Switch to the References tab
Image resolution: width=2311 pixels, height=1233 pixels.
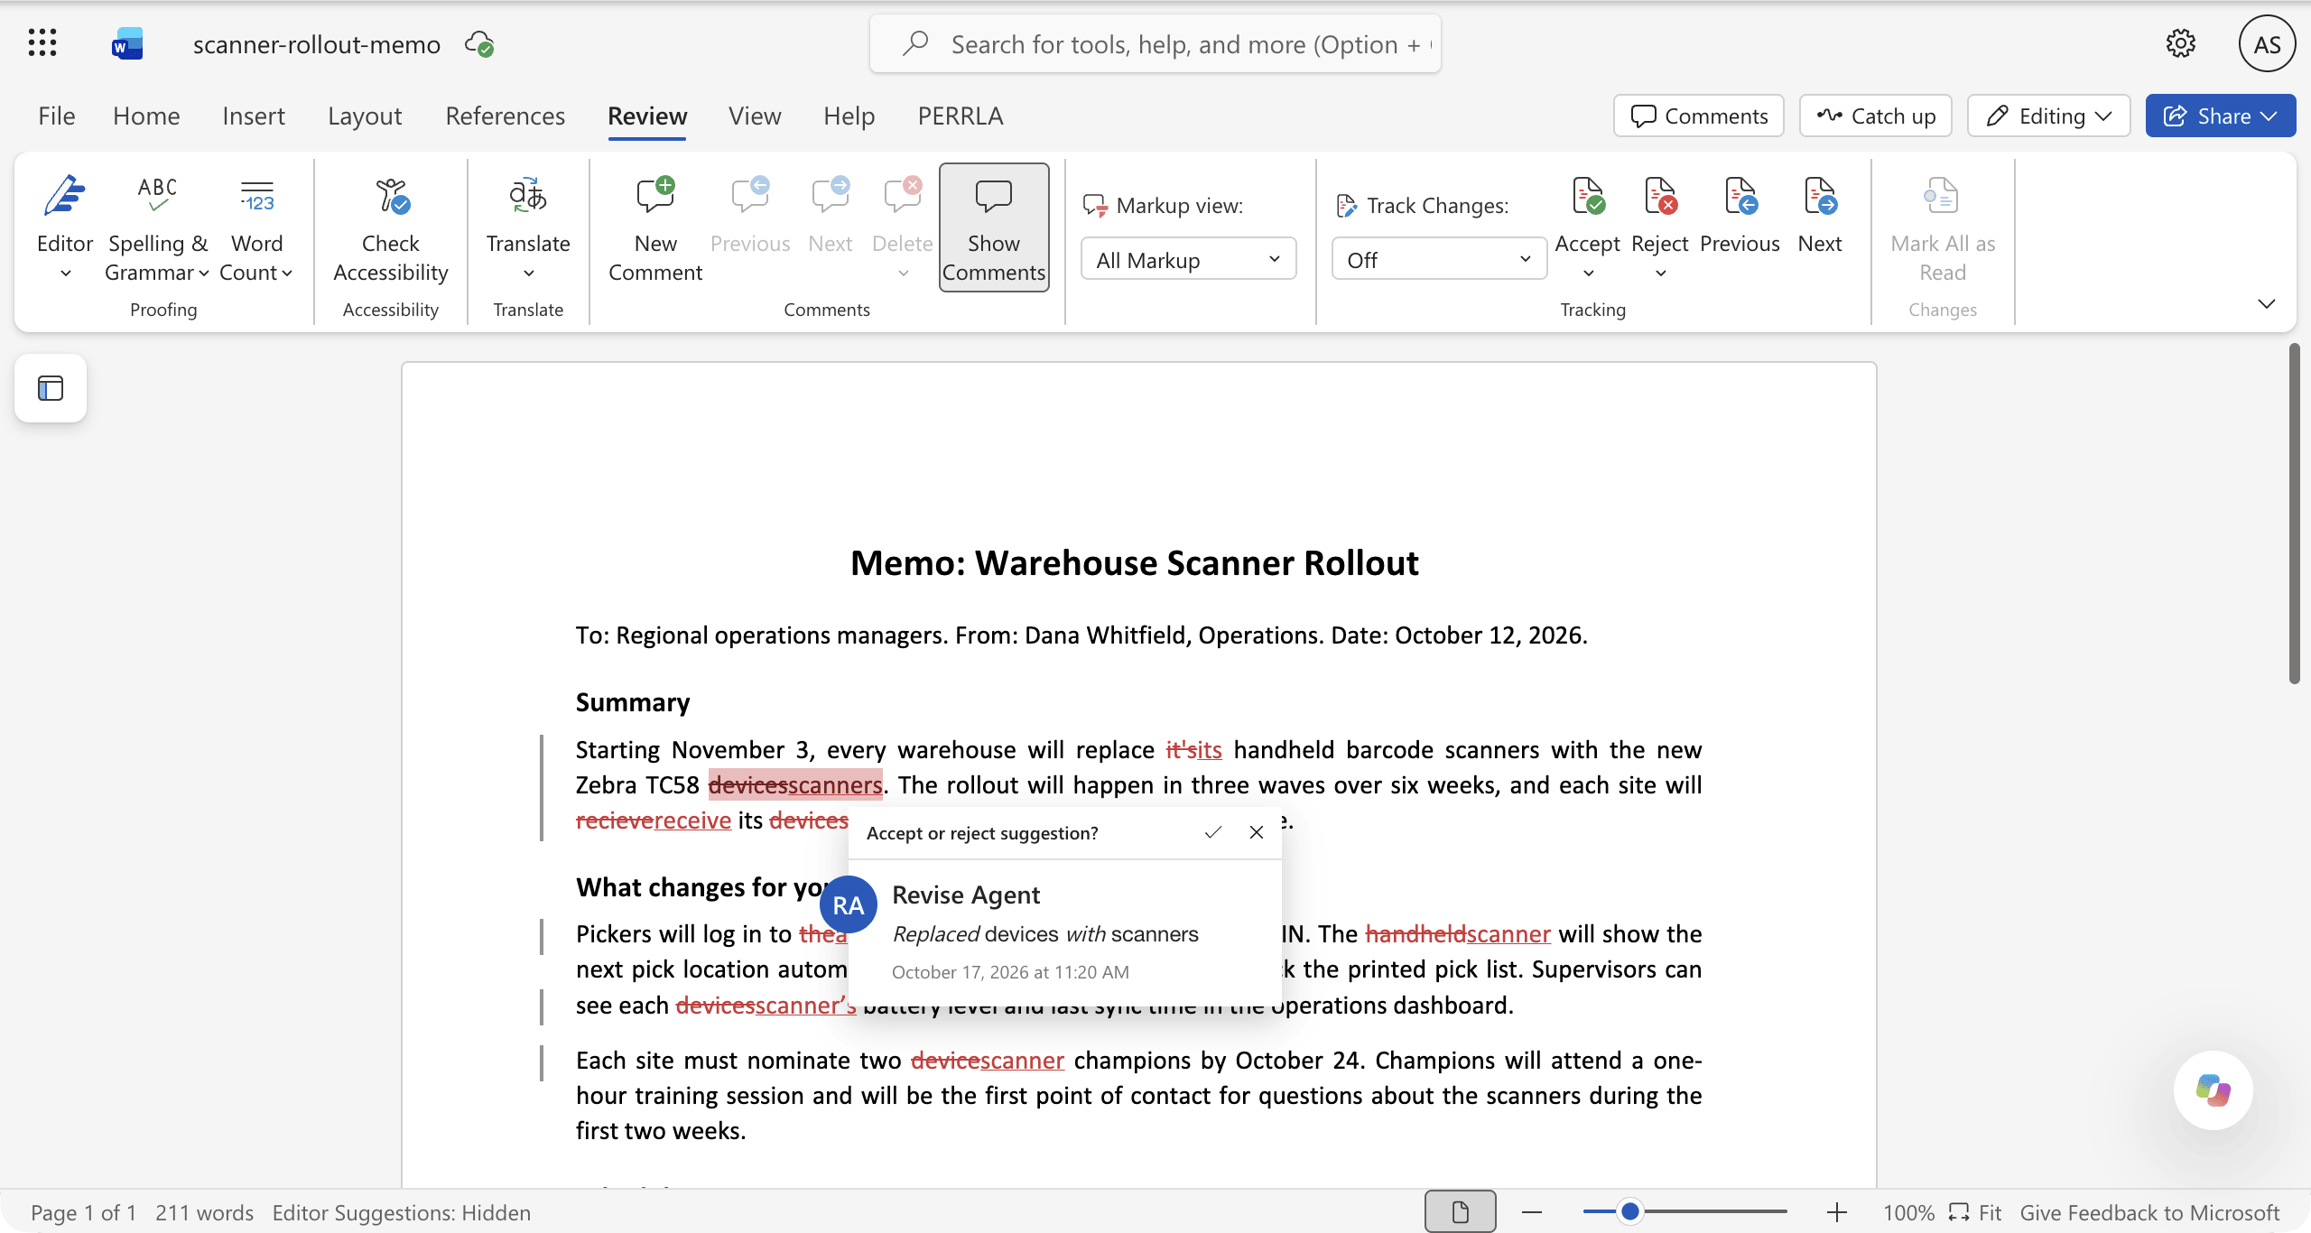tap(506, 116)
